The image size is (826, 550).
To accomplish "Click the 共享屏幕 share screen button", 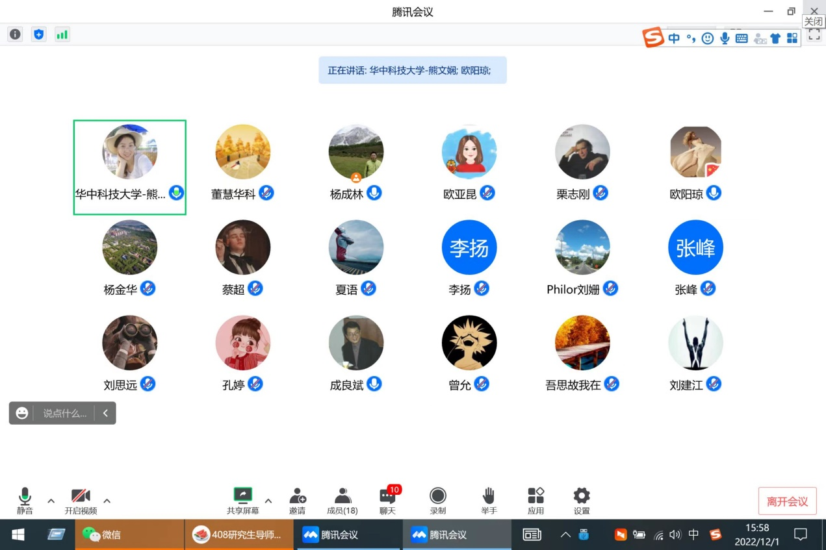I will pyautogui.click(x=242, y=501).
